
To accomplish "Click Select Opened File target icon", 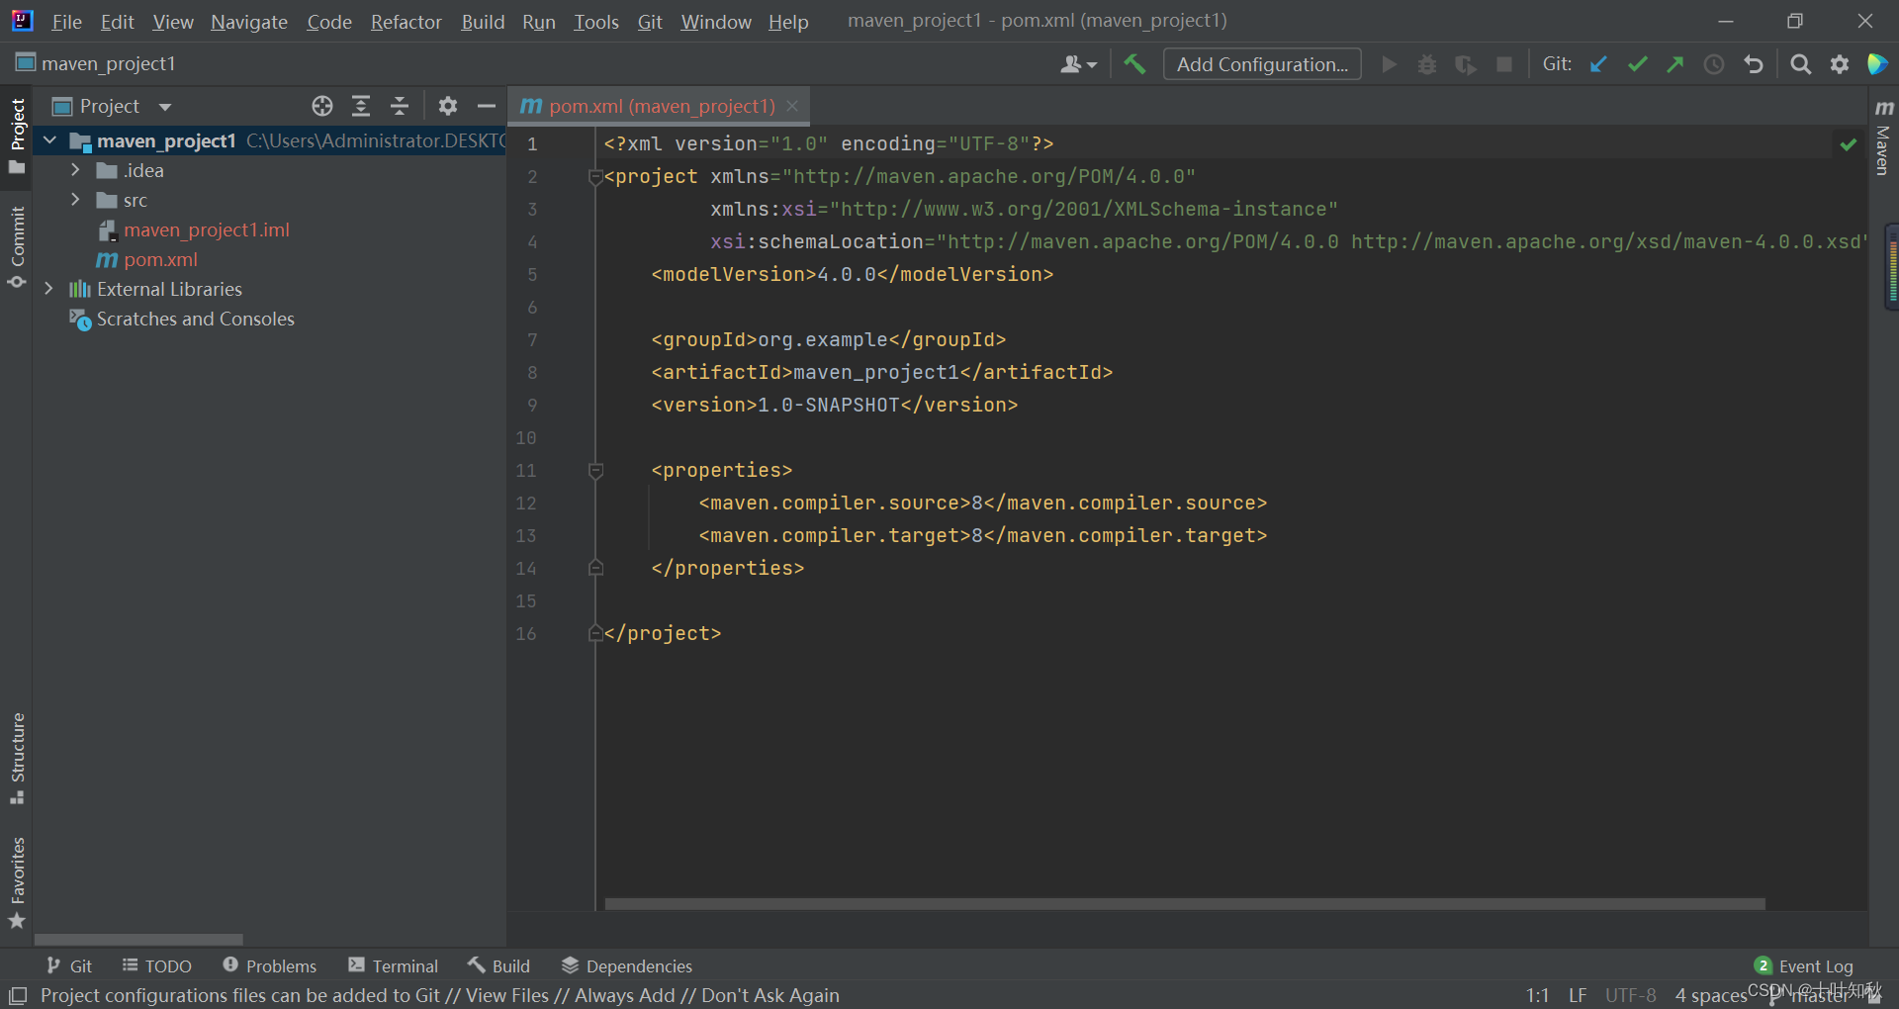I will (322, 106).
